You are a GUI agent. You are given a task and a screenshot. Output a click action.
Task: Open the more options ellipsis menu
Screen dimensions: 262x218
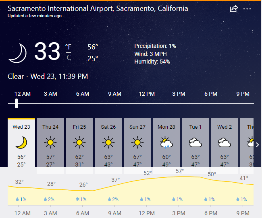tap(247, 9)
